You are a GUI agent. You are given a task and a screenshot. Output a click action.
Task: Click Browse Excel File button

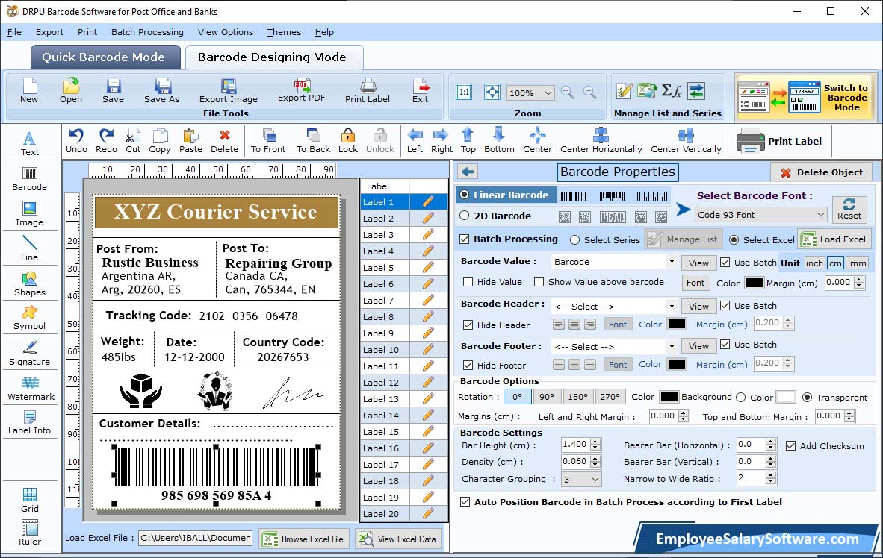(303, 539)
